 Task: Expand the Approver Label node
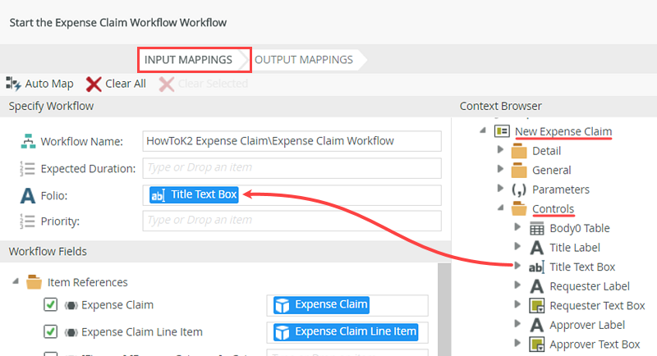(518, 323)
